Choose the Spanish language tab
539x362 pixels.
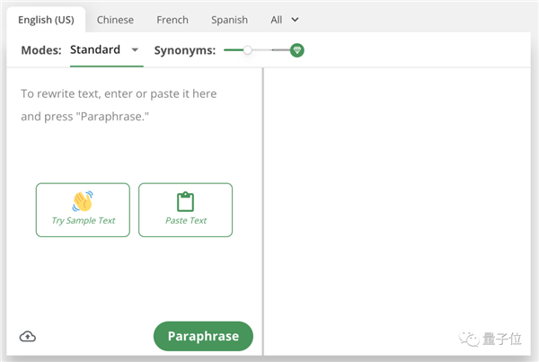[230, 19]
